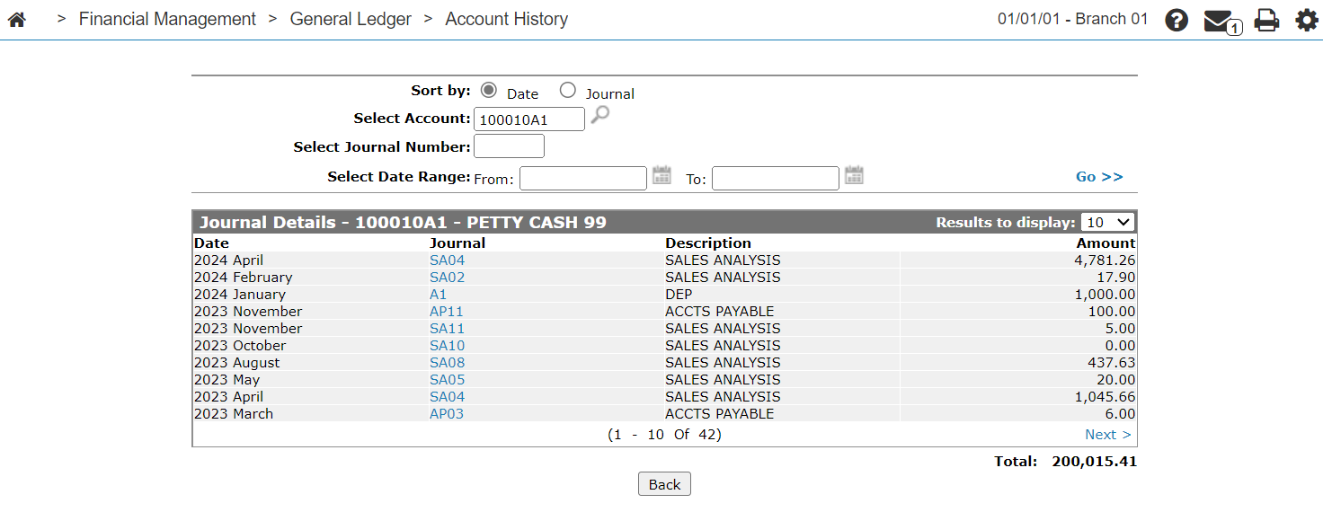The height and width of the screenshot is (512, 1323).
Task: Select Sort by Date radio button
Action: pos(489,90)
